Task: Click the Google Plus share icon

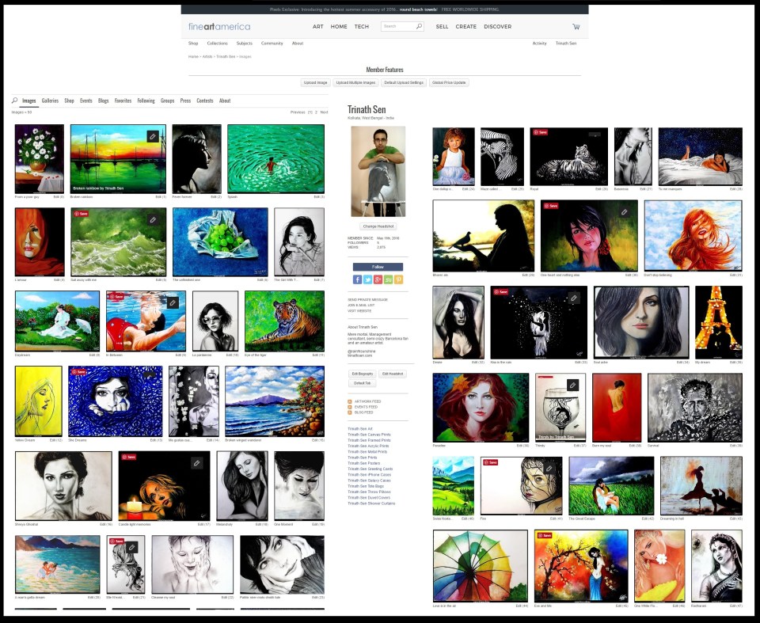Action: pyautogui.click(x=378, y=279)
